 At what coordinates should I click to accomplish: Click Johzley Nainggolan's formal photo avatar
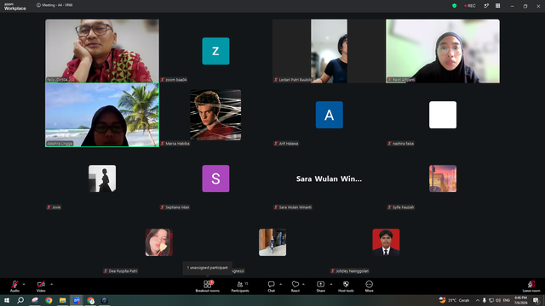[386, 242]
